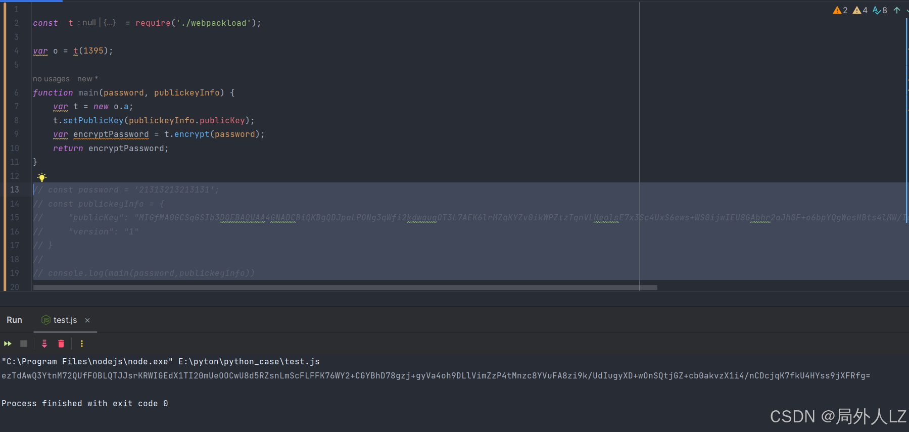Click the commented password constant line
The width and height of the screenshot is (909, 432).
[x=126, y=189]
